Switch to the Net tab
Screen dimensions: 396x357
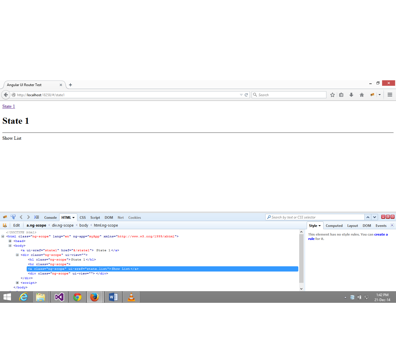click(121, 218)
